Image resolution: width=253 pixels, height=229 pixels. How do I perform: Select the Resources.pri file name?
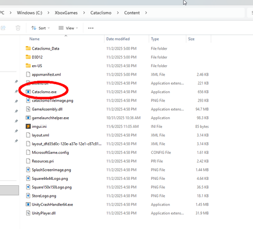43,161
